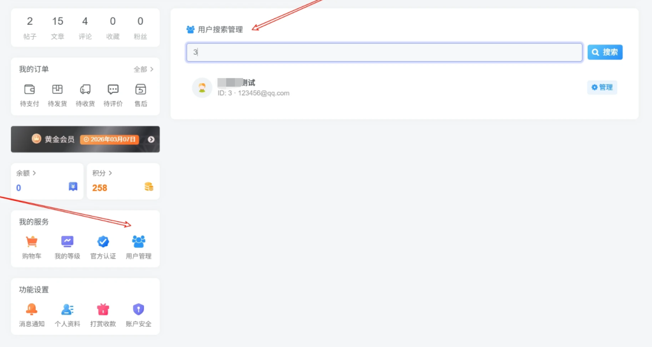Open the 个人资料 profile icon
This screenshot has width=652, height=347.
67,310
